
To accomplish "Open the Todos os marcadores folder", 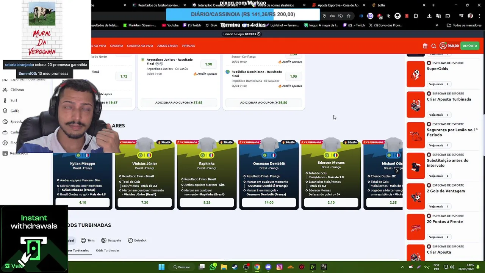I will [465, 25].
